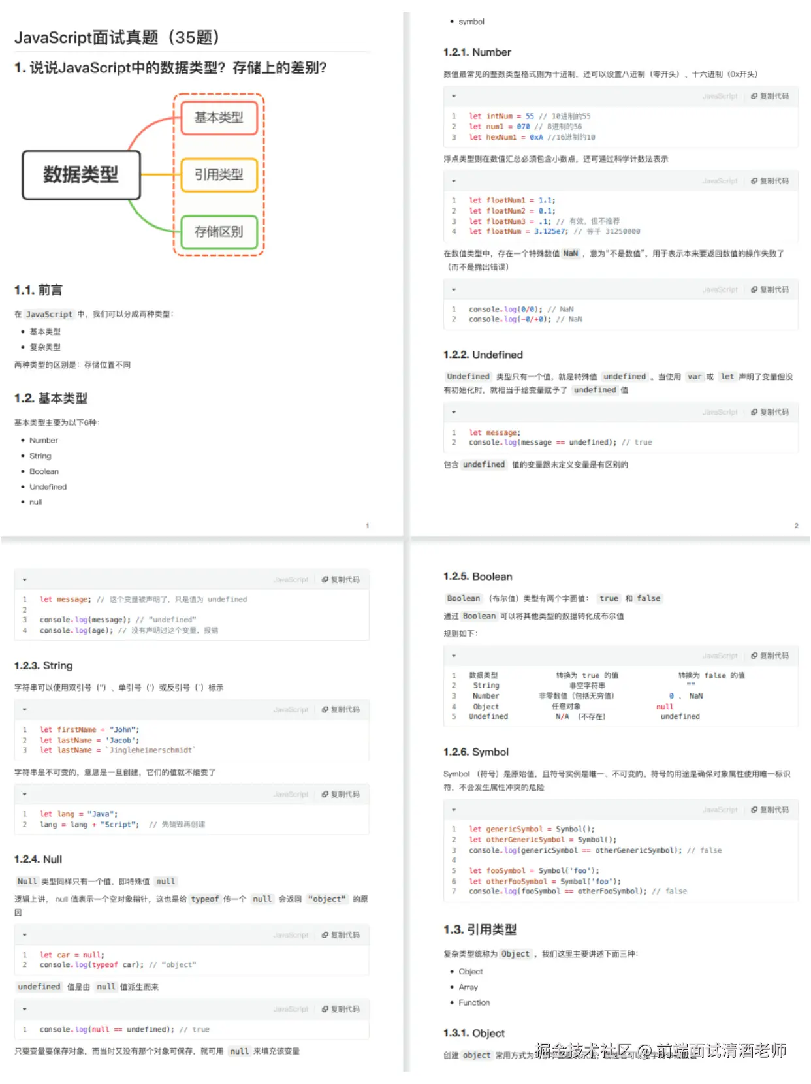Click JavaScript label on the firstName block
This screenshot has width=811, height=1084.
pyautogui.click(x=291, y=709)
